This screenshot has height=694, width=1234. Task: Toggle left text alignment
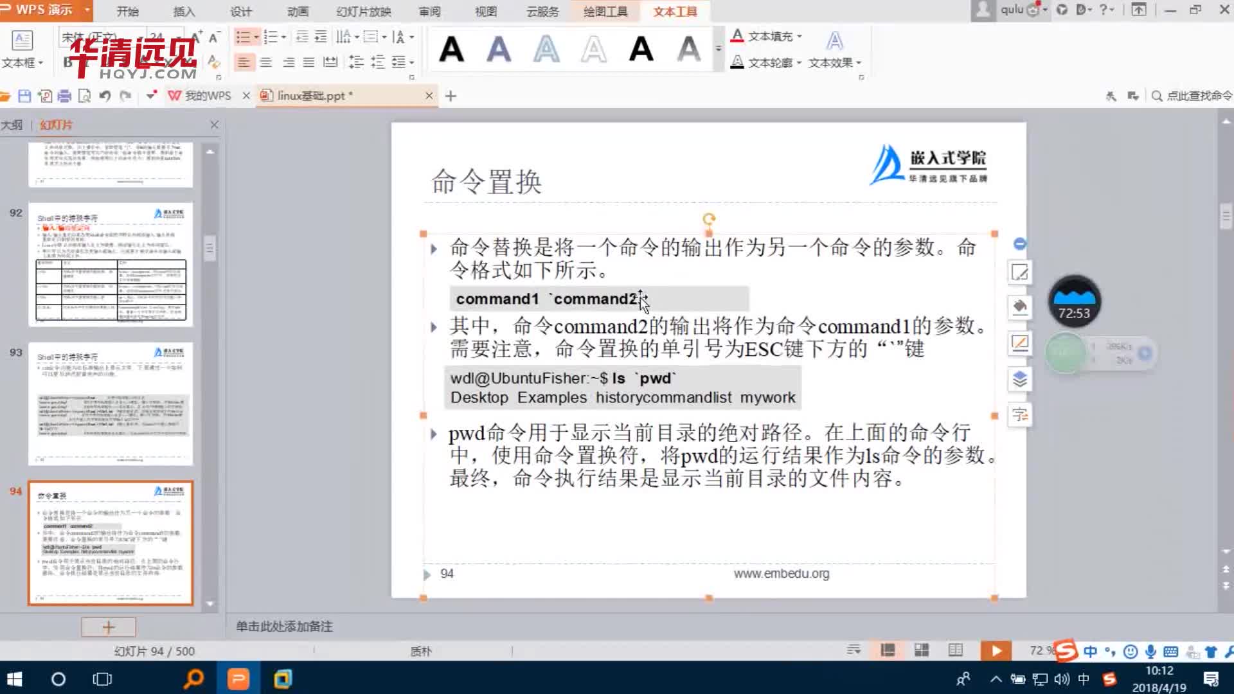(243, 62)
